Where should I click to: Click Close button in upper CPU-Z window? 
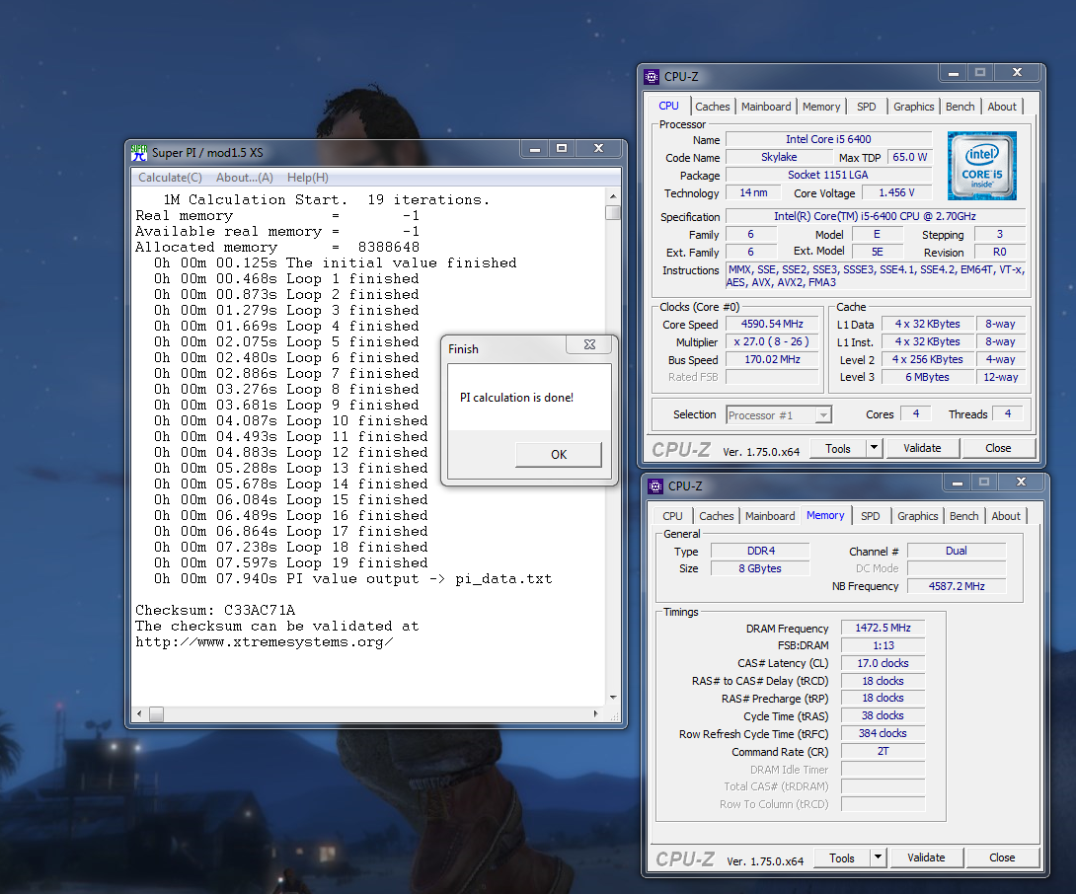coord(998,448)
